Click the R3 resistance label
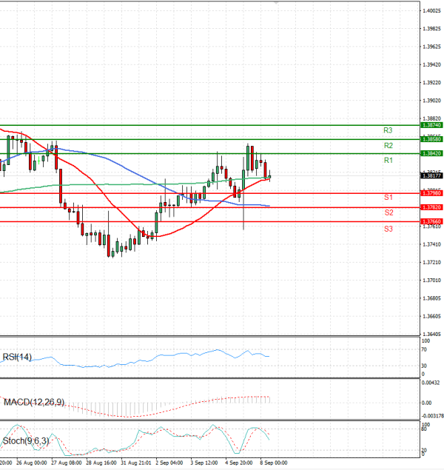The width and height of the screenshot is (444, 470). coord(388,130)
